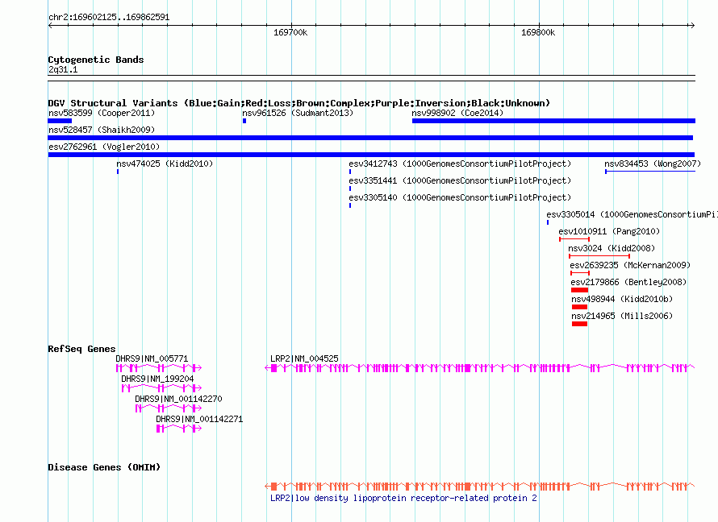This screenshot has width=718, height=522.
Task: Click the red loss bar under nsv214965
Action: (579, 324)
